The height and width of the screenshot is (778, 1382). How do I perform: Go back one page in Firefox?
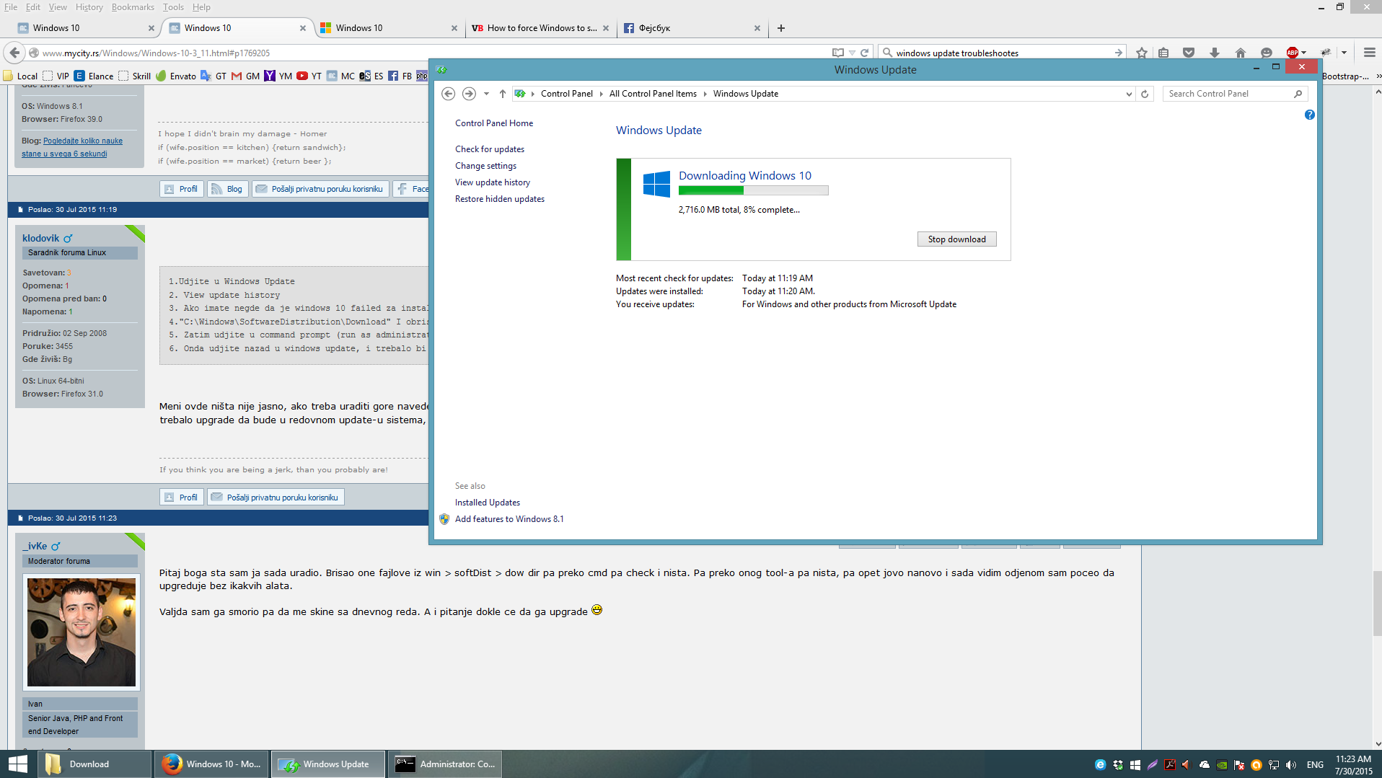[x=14, y=53]
